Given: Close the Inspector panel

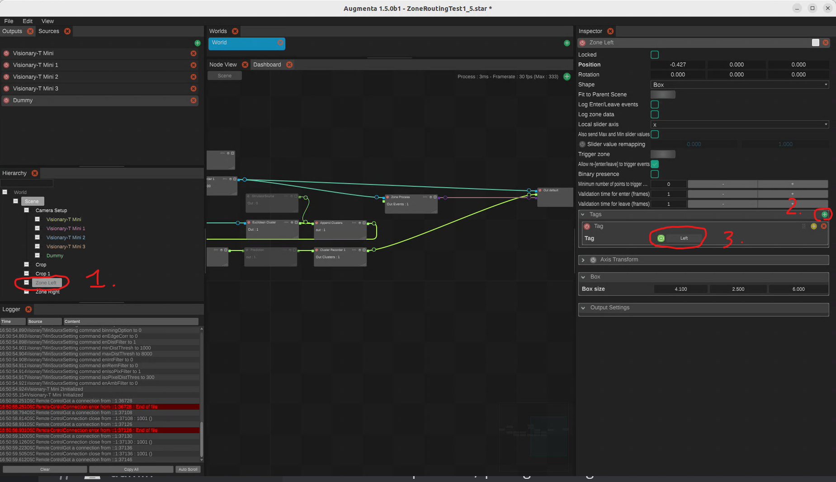Looking at the screenshot, I should click(610, 31).
